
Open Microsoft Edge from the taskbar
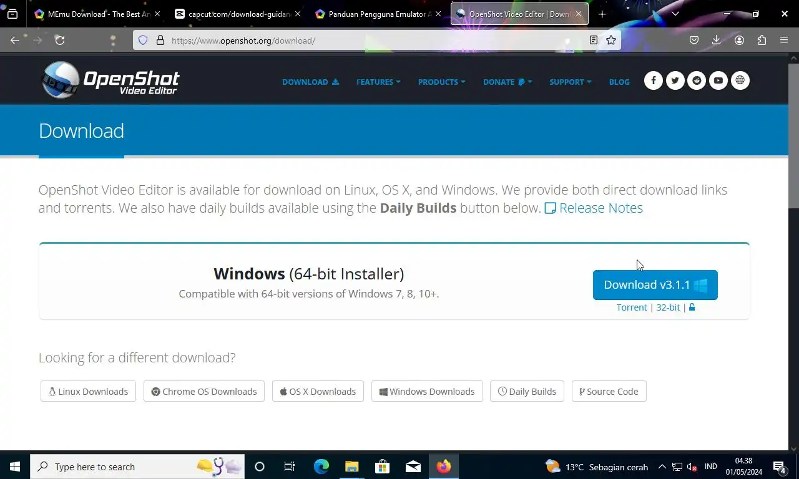tap(321, 467)
